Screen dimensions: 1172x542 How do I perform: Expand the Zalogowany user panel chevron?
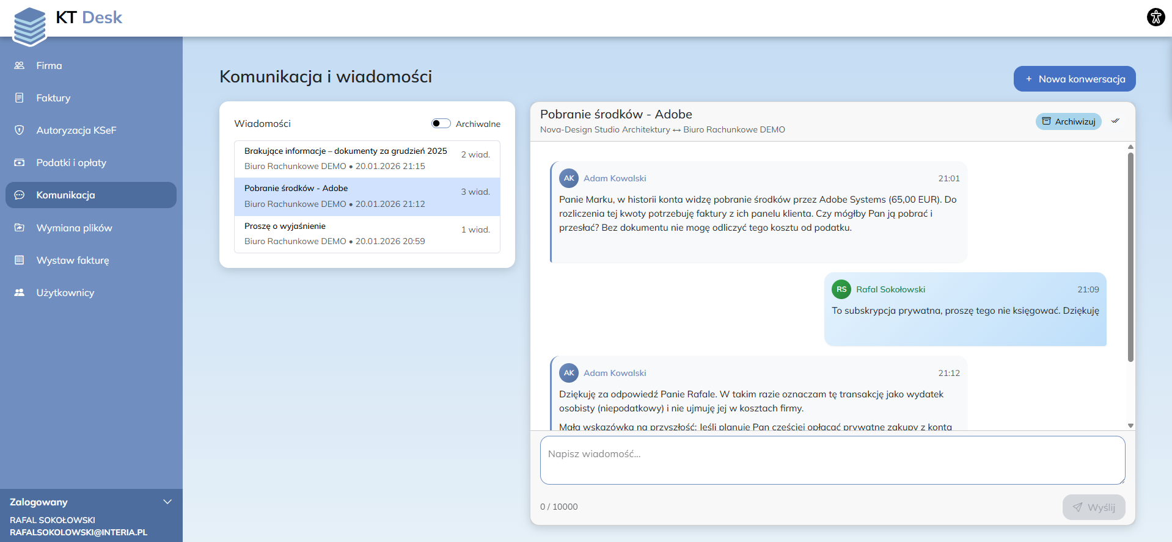click(x=167, y=502)
